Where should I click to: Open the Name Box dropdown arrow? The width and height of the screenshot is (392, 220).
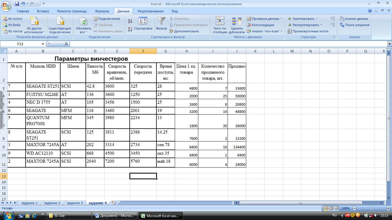click(x=43, y=44)
